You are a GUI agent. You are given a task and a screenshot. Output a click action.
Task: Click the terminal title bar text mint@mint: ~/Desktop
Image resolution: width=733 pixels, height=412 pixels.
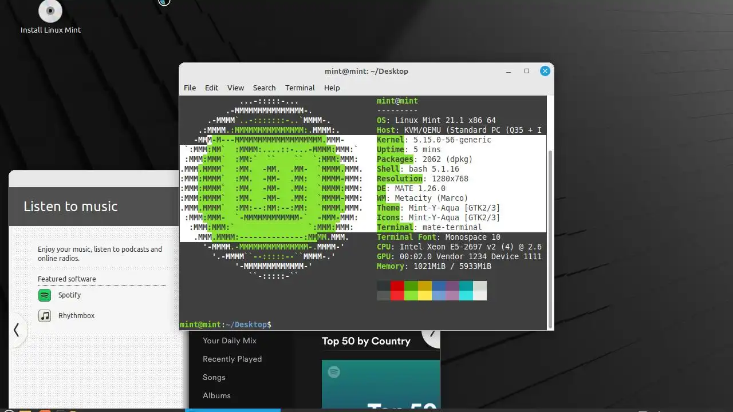point(366,72)
